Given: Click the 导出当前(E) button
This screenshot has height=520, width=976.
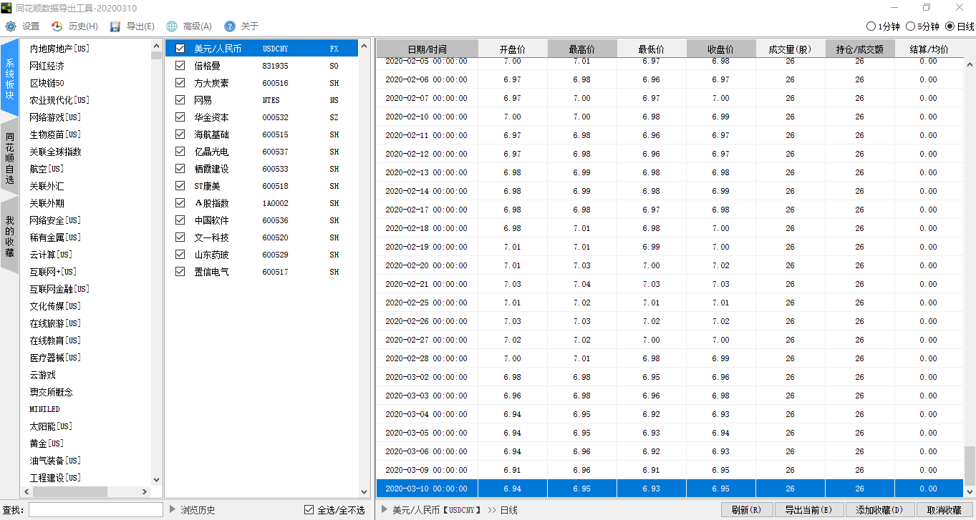Looking at the screenshot, I should 808,510.
